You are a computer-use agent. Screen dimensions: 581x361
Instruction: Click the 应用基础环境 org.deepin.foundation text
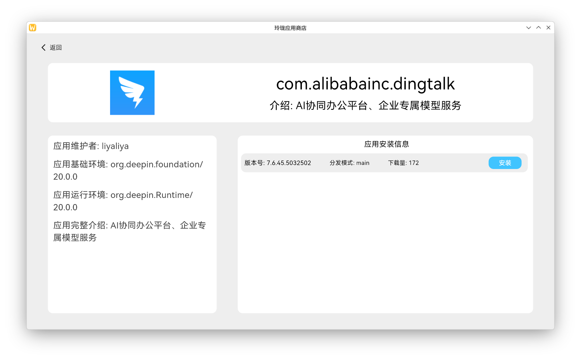coord(128,170)
